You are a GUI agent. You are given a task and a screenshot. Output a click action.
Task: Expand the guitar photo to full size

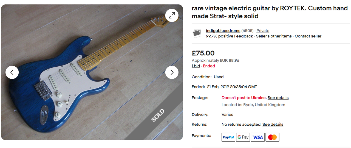click(x=172, y=15)
